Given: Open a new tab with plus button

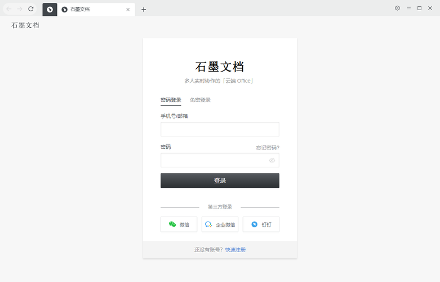Looking at the screenshot, I should click(144, 10).
